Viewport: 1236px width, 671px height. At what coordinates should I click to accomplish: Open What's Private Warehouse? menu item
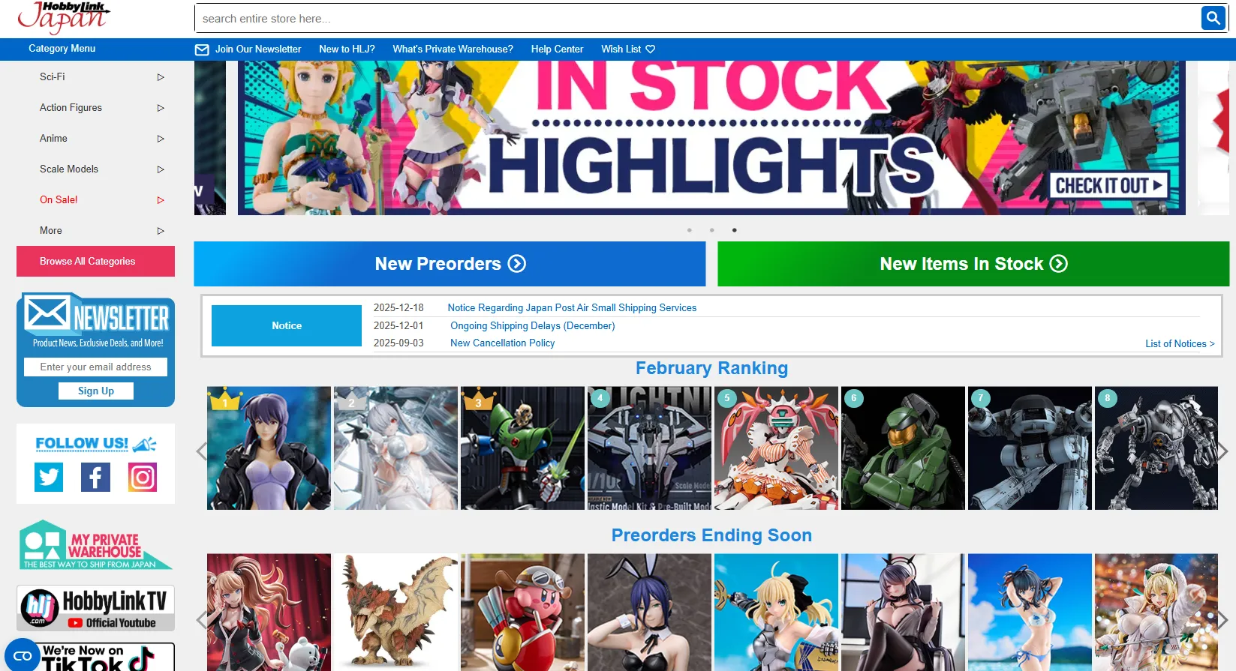(453, 49)
